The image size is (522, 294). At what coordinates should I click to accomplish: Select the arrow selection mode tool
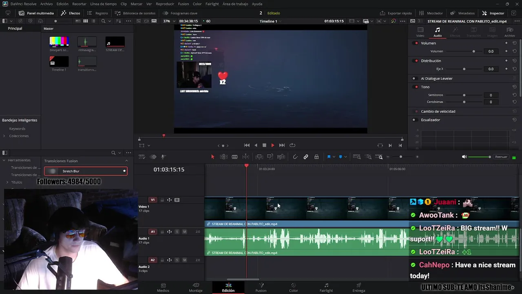click(x=212, y=157)
